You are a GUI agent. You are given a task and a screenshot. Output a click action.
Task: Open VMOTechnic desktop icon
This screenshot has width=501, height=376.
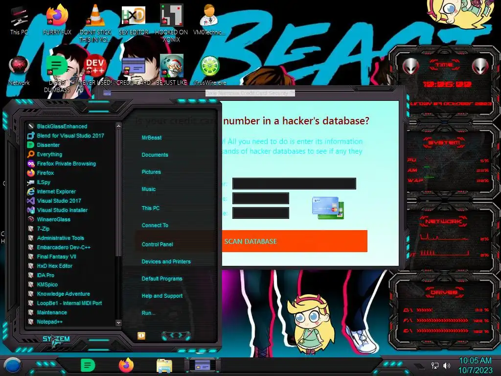click(x=209, y=20)
